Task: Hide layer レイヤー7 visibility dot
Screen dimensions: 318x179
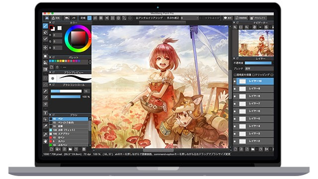Action: 235,104
